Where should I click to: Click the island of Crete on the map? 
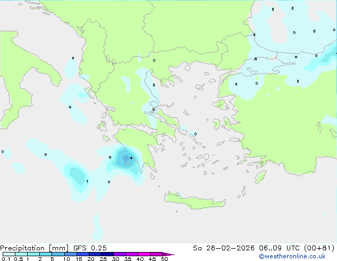pos(195,201)
